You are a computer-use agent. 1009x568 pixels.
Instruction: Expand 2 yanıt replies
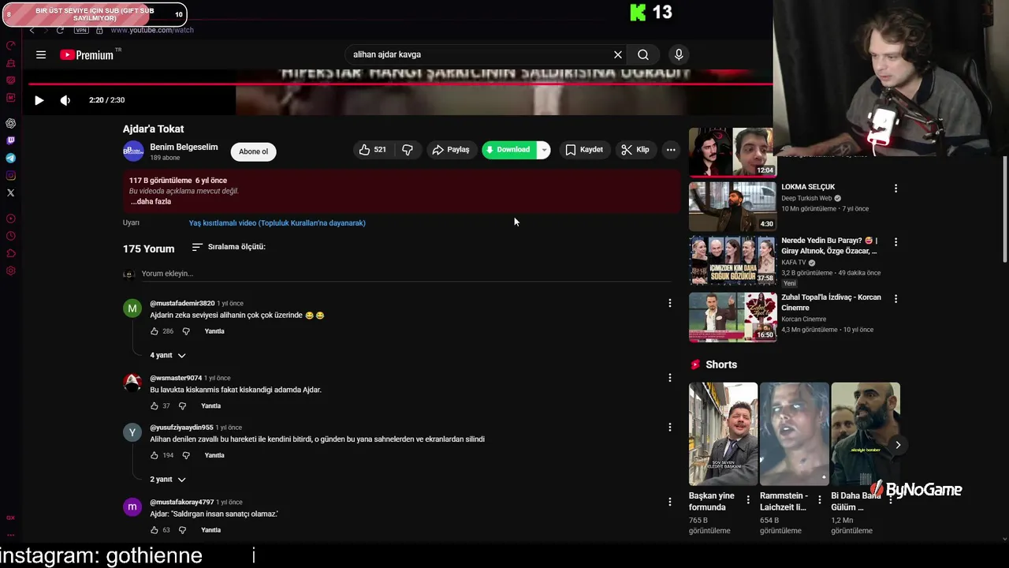[x=168, y=480]
